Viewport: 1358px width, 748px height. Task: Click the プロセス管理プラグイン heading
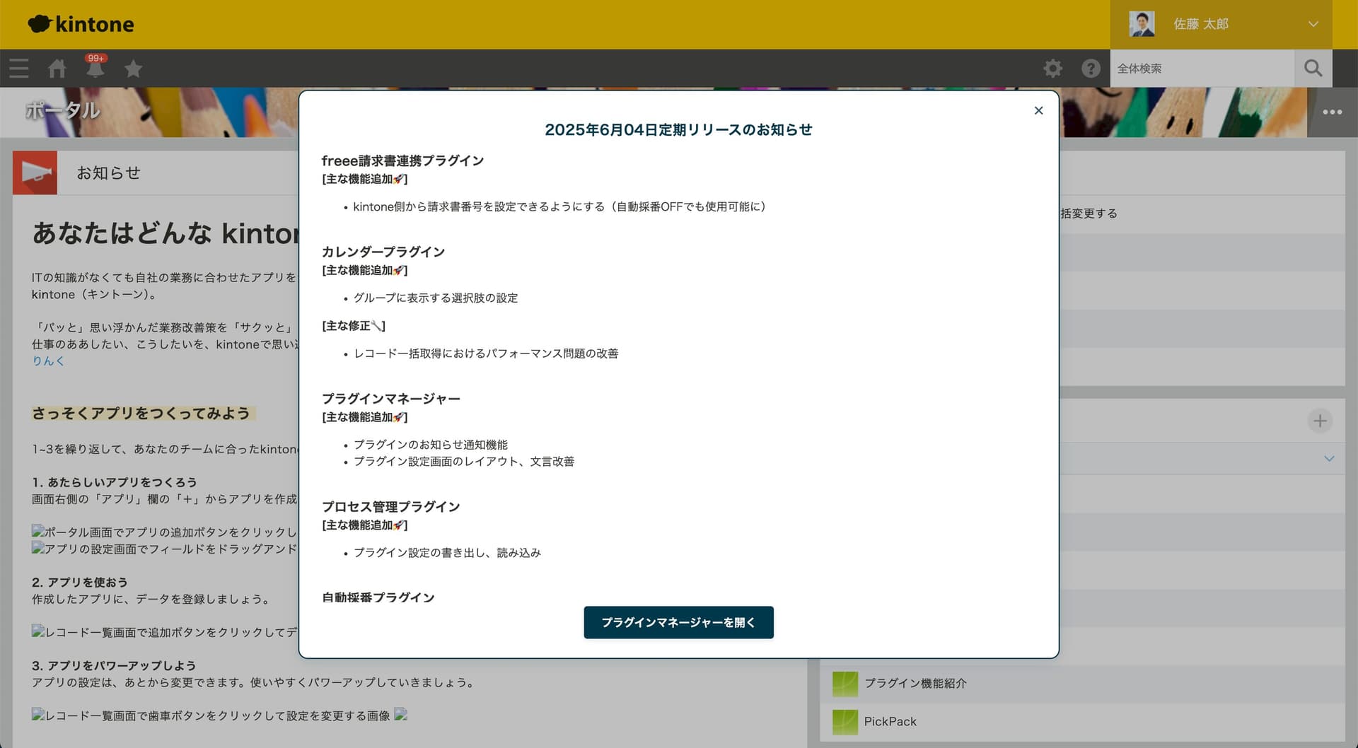(x=391, y=507)
